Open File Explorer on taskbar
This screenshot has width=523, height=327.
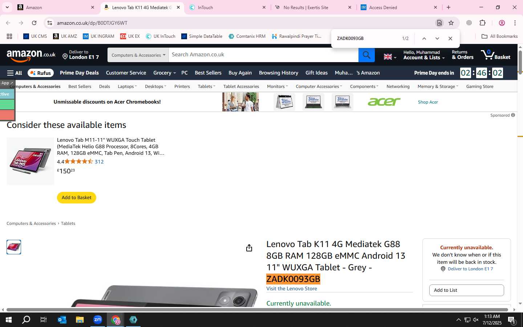(80, 320)
